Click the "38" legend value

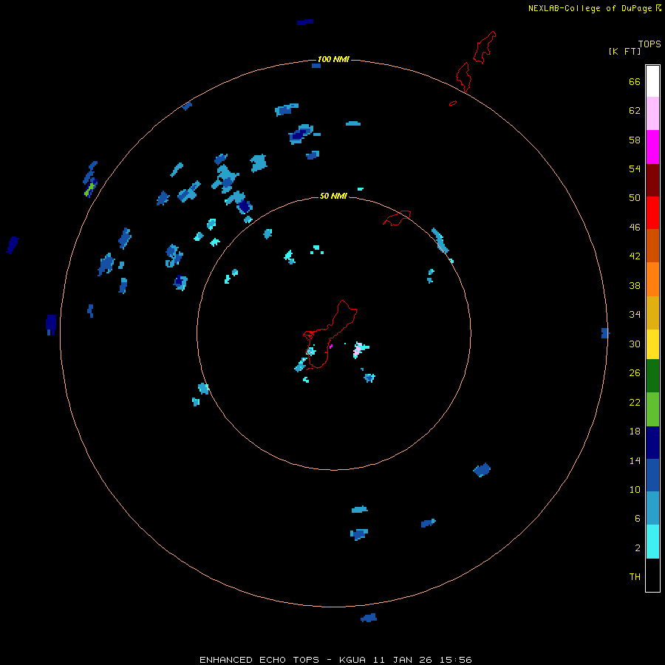tap(635, 285)
